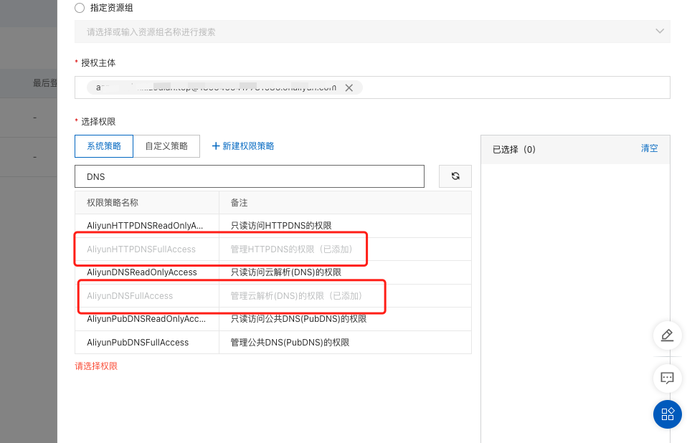687x443 pixels.
Task: Select the 指定资源组 radio button
Action: pos(80,8)
